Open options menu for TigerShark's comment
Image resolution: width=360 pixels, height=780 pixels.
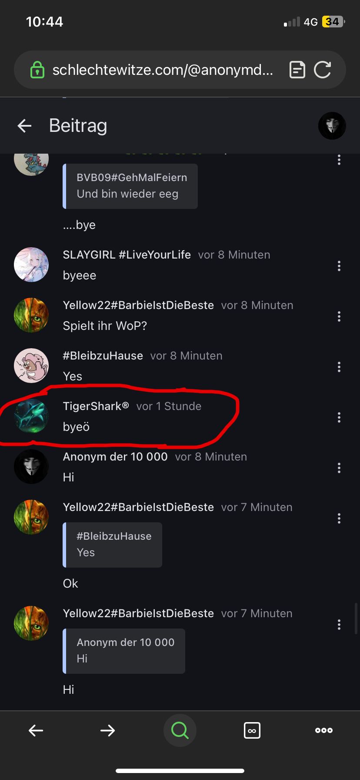(x=339, y=417)
